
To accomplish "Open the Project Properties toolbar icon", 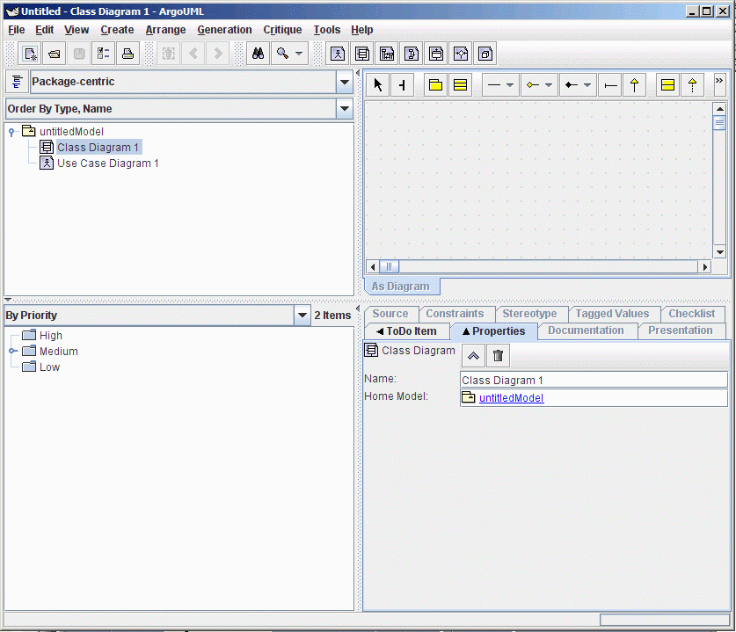I will point(103,54).
